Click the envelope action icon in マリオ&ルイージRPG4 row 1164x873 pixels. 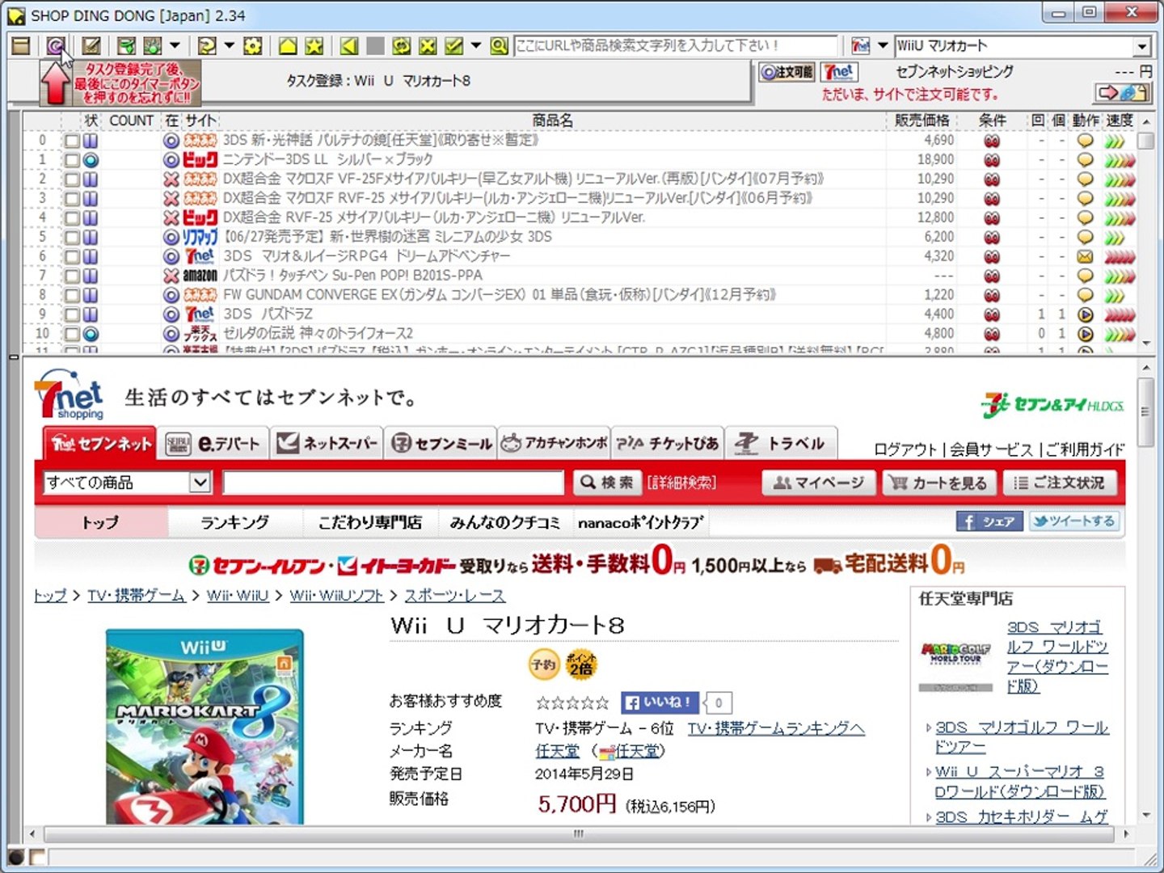(x=1086, y=256)
